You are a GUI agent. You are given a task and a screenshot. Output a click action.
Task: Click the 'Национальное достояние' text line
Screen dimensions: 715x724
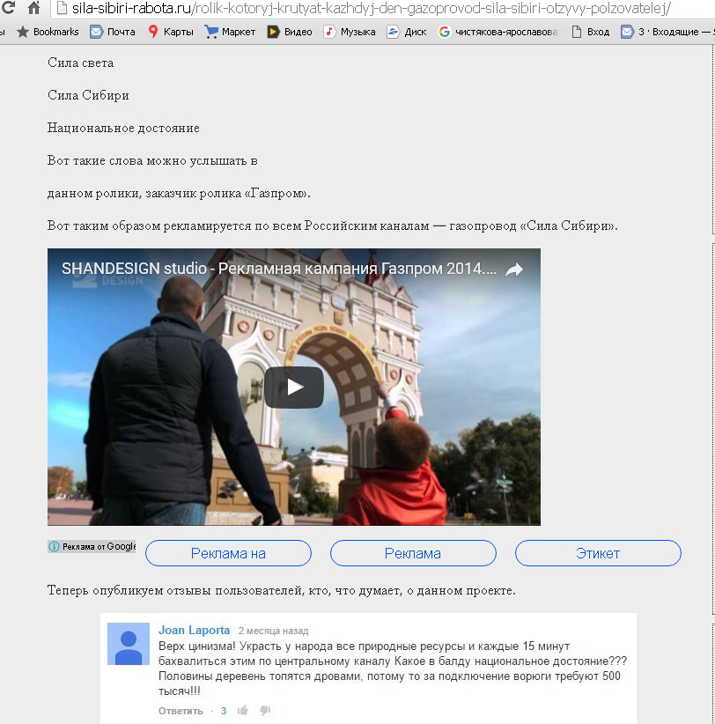[123, 128]
